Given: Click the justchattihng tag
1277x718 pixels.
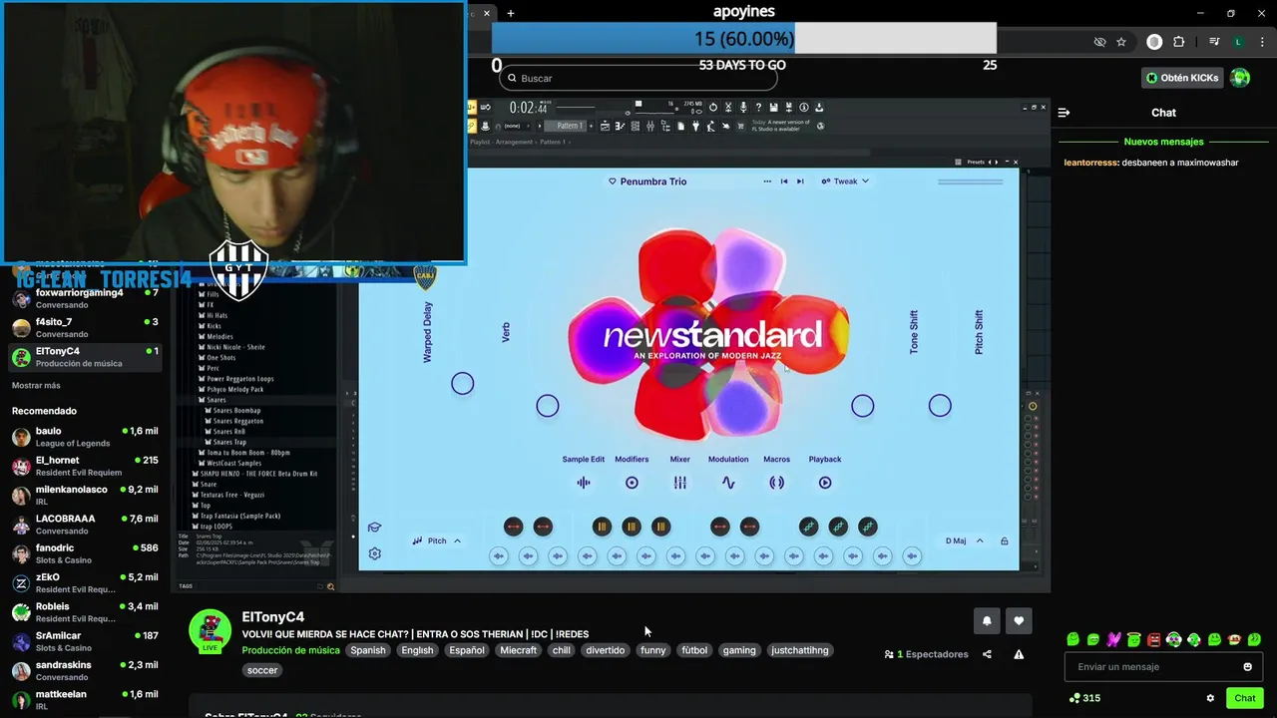Looking at the screenshot, I should (x=799, y=650).
